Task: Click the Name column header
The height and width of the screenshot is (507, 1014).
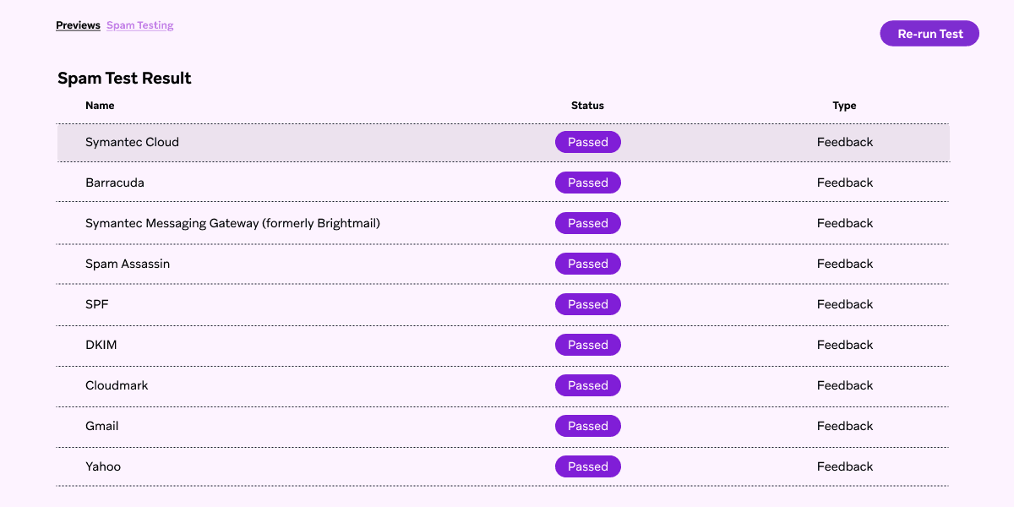Action: pyautogui.click(x=100, y=106)
